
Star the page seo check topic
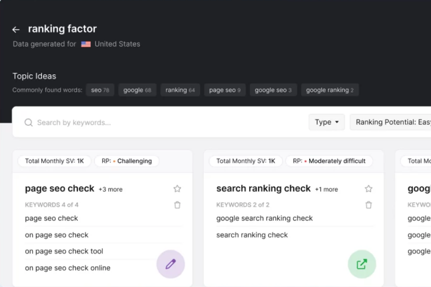(x=177, y=189)
